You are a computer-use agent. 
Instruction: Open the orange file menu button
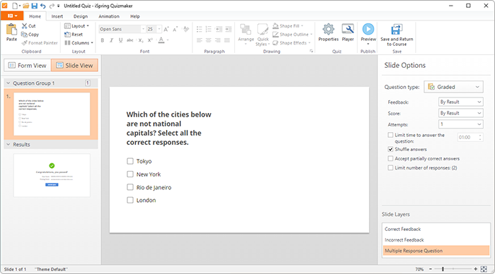pyautogui.click(x=12, y=16)
